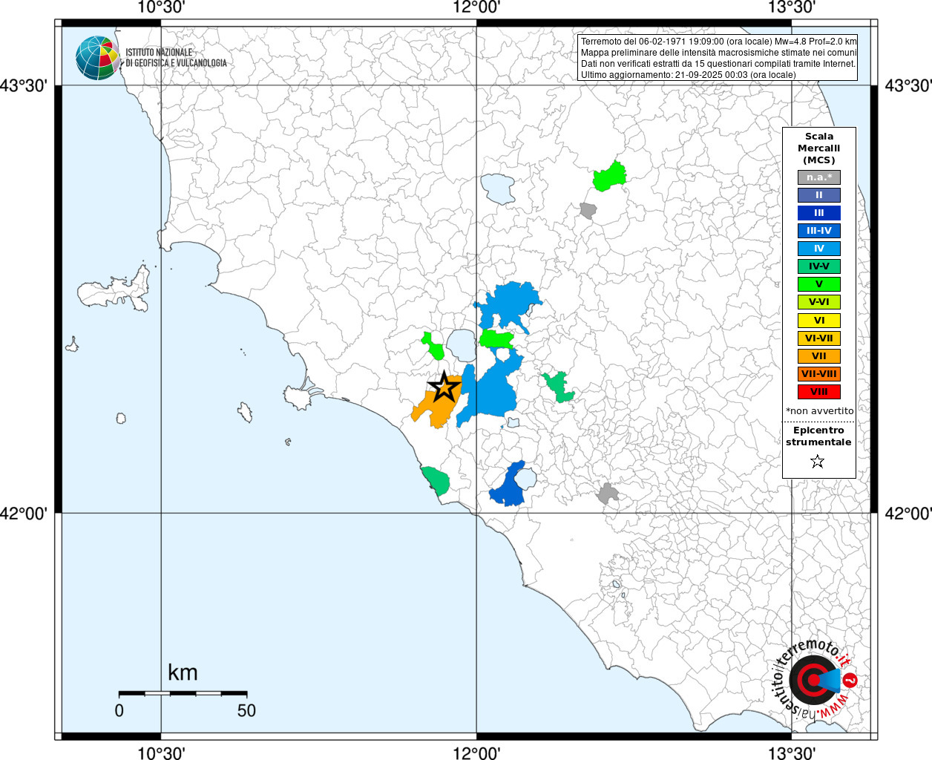Click the bottom 10°30' longitude label
This screenshot has width=932, height=760.
(x=161, y=753)
